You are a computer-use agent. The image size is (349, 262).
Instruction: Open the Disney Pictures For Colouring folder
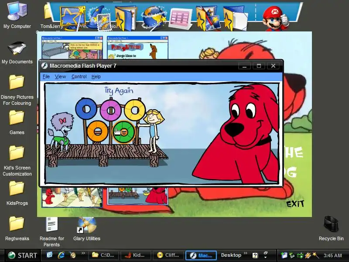[17, 90]
